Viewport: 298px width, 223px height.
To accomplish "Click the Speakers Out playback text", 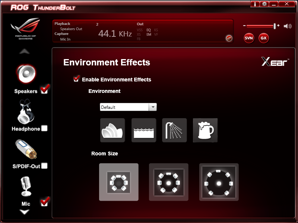I will click(71, 29).
